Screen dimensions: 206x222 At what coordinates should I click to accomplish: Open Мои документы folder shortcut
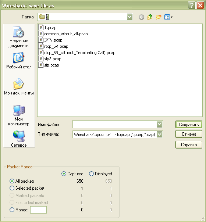coord(19,87)
